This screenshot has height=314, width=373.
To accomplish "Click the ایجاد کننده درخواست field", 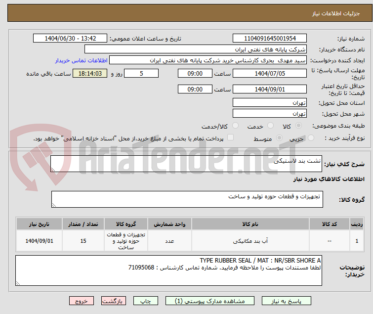I will point(208,60).
